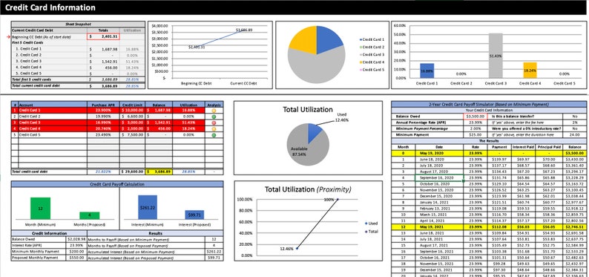The image size is (589, 277).
Task: Click the gray Credit Card 3 bar in chart
Action: (496, 56)
